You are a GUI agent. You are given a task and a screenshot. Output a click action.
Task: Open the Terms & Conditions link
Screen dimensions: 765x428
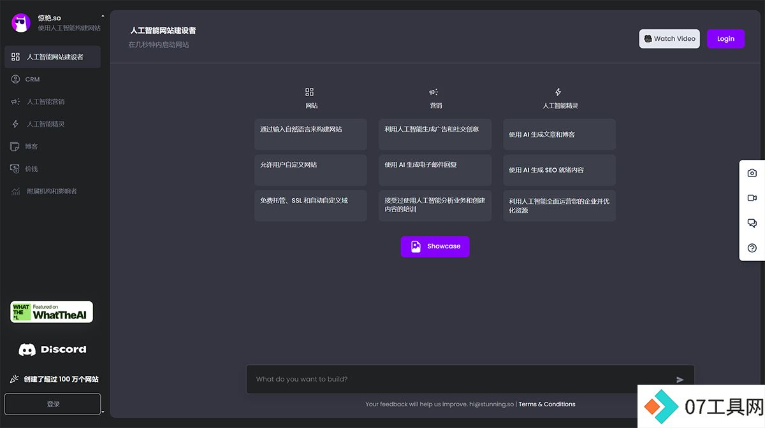coord(547,404)
